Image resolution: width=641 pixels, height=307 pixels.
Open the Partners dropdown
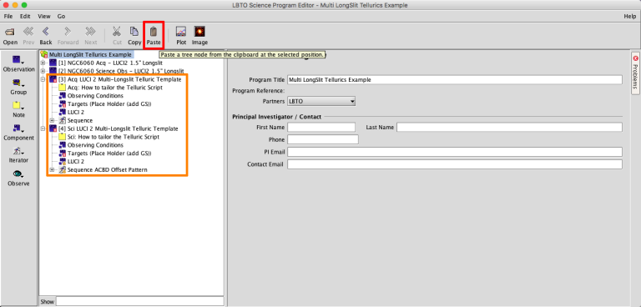point(321,101)
